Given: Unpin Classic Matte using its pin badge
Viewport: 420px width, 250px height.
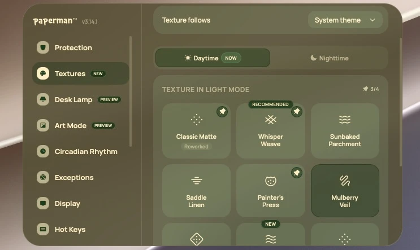Looking at the screenshot, I should point(222,112).
